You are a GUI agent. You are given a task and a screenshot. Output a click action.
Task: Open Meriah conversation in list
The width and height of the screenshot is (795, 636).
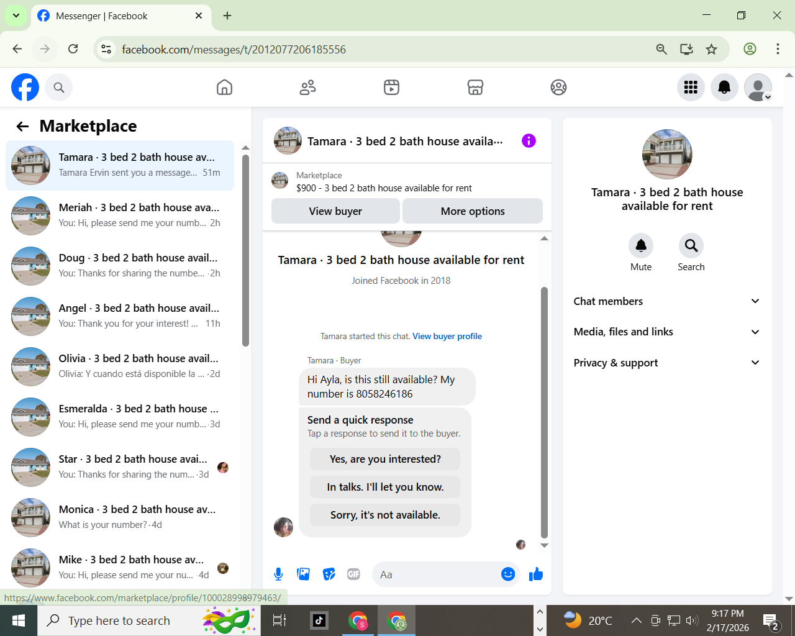point(120,216)
